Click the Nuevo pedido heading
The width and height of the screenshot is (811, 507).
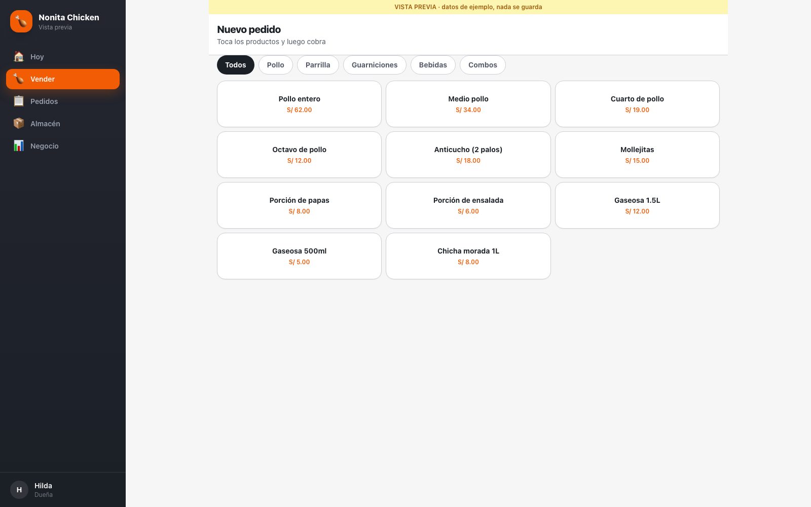tap(249, 29)
